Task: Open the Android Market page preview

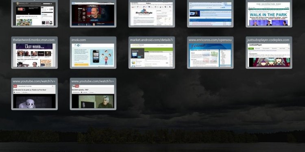Action: coord(152,55)
